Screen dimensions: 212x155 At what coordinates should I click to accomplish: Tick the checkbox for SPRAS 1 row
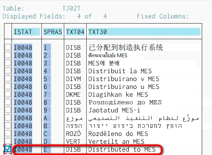click(8, 47)
